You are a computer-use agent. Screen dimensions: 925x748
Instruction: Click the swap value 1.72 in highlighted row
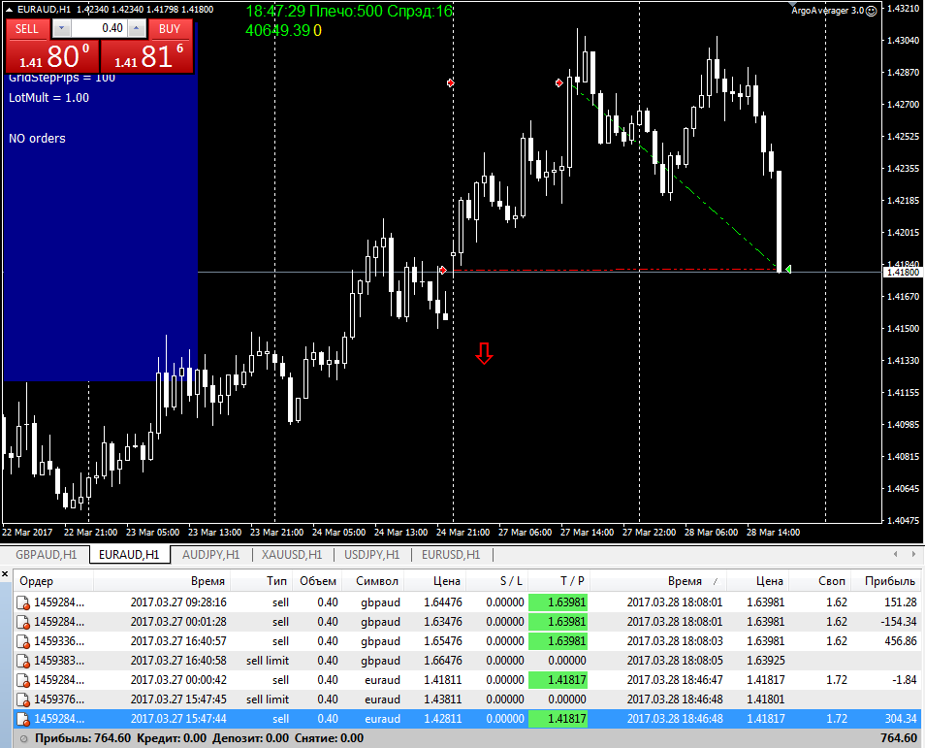[837, 719]
